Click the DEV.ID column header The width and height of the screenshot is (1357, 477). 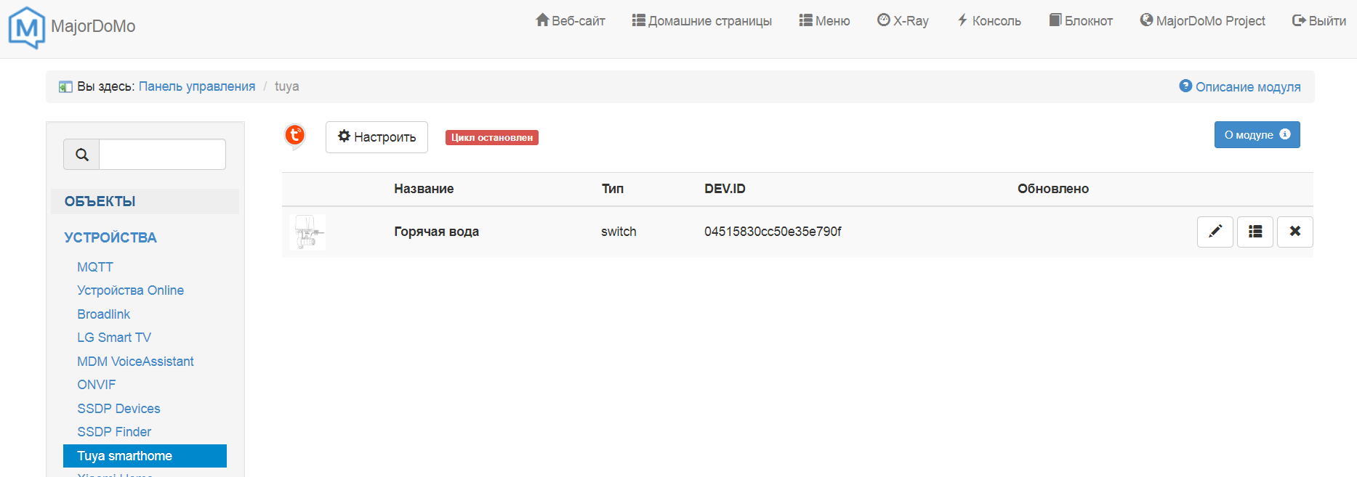coord(725,189)
